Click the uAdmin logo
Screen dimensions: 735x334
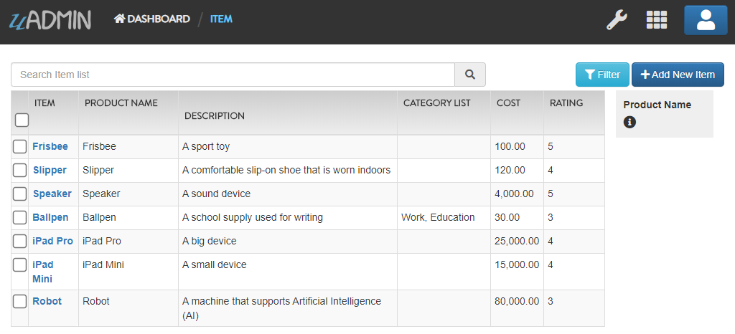tap(50, 19)
